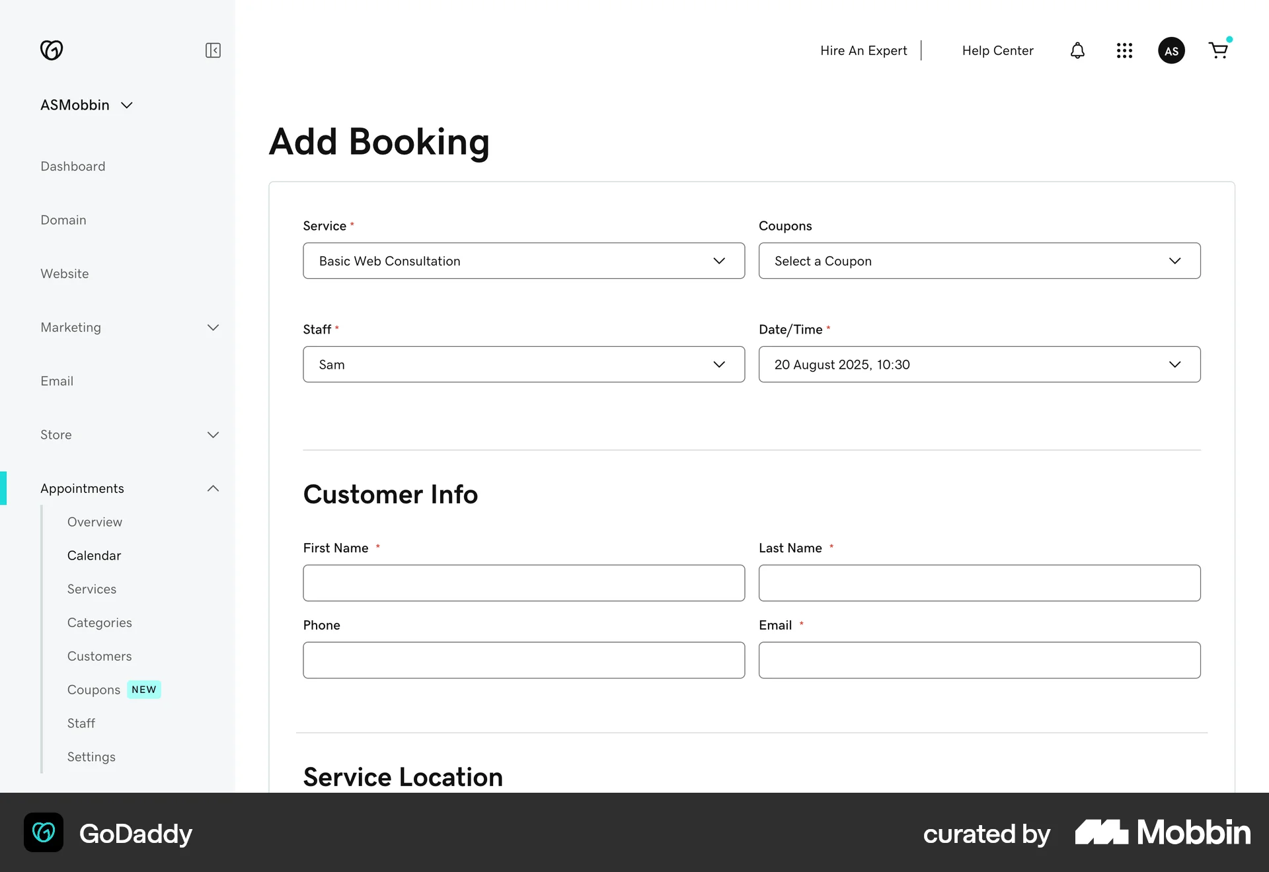
Task: Open the shopping cart
Action: click(x=1219, y=50)
